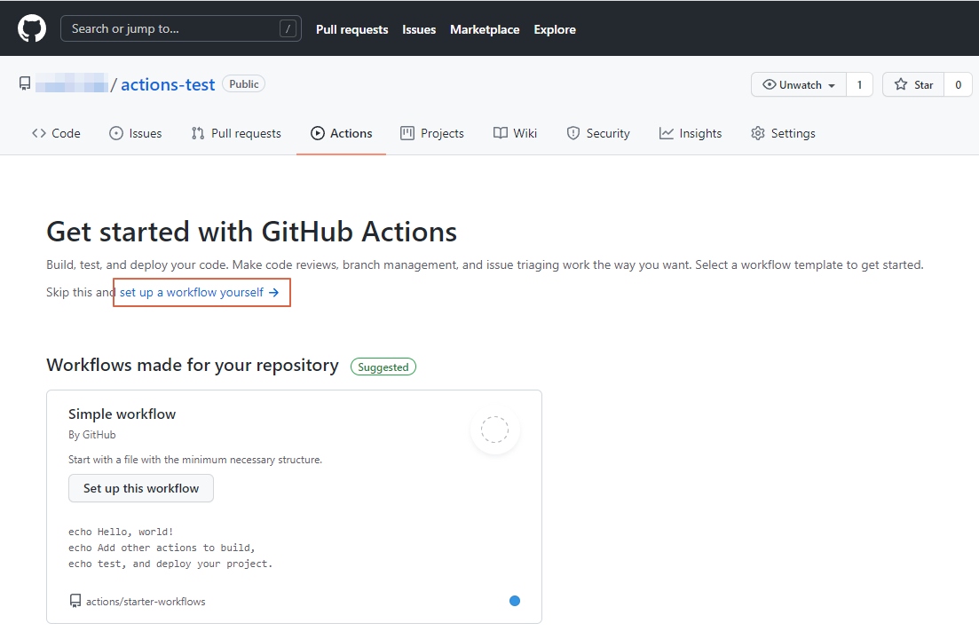Open the blurred repository owner link
This screenshot has width=979, height=631.
71,83
